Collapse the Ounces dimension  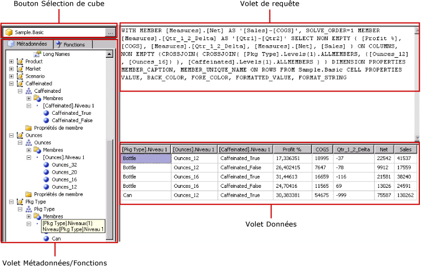pos(11,135)
